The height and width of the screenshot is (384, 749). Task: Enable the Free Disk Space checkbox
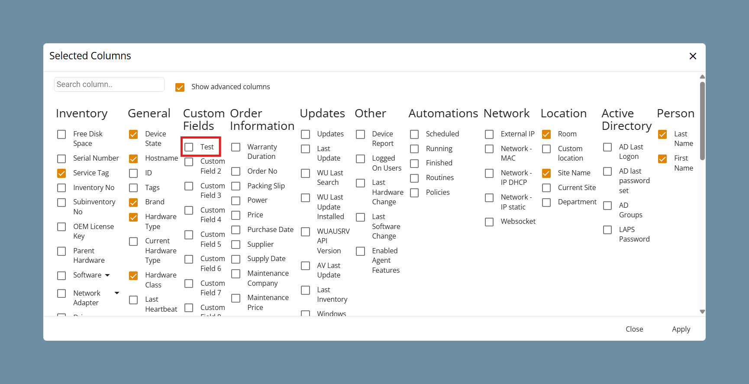[x=61, y=135]
